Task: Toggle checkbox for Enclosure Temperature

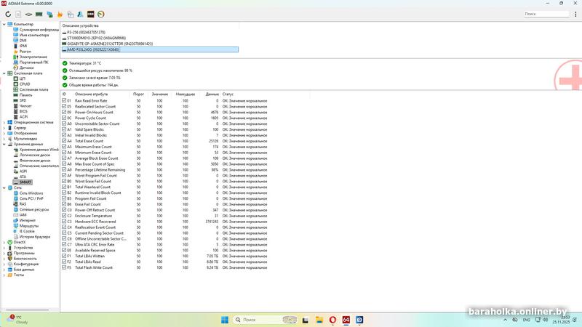Action: coord(64,215)
